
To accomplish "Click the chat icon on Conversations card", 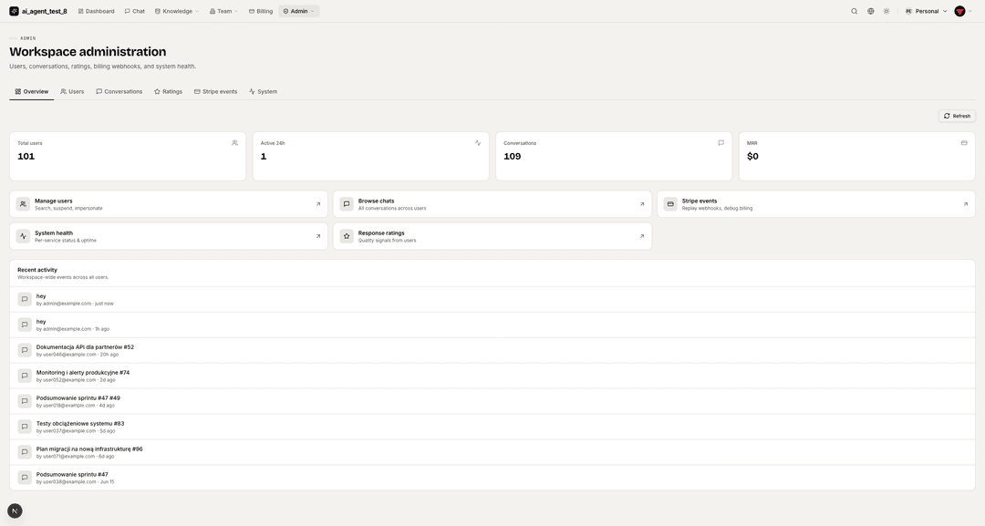I will pos(721,143).
